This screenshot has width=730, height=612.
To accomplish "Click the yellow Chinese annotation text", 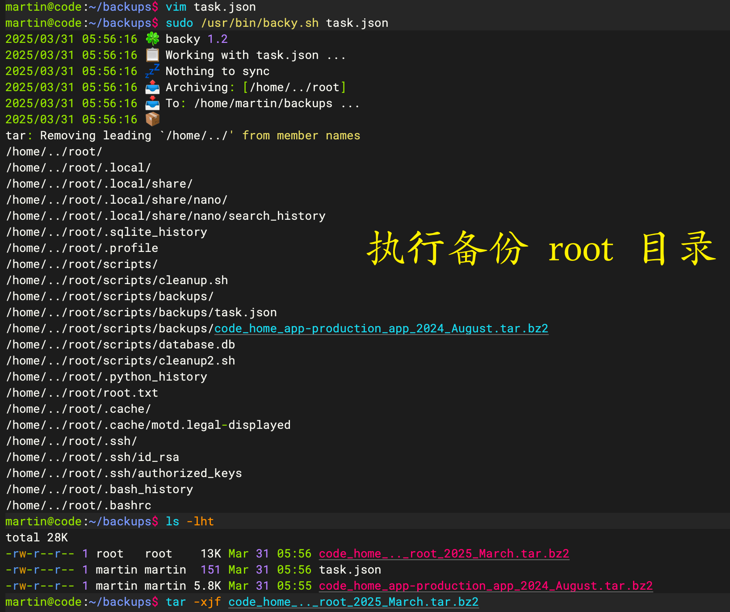I will (x=541, y=248).
